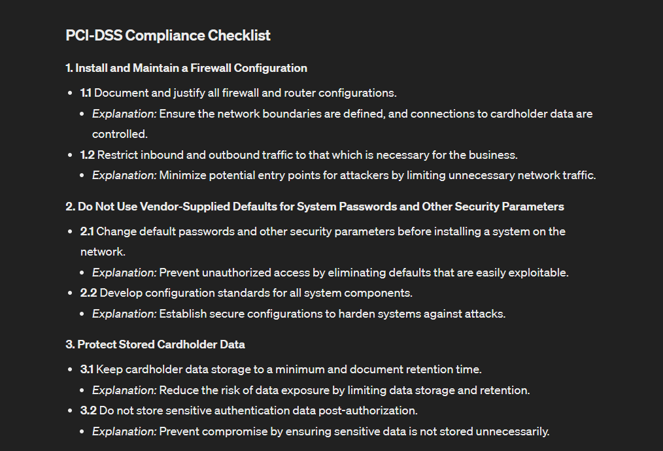The image size is (663, 451).
Task: Click item 1.2 restricting inbound and outbound traffic
Action: (299, 155)
